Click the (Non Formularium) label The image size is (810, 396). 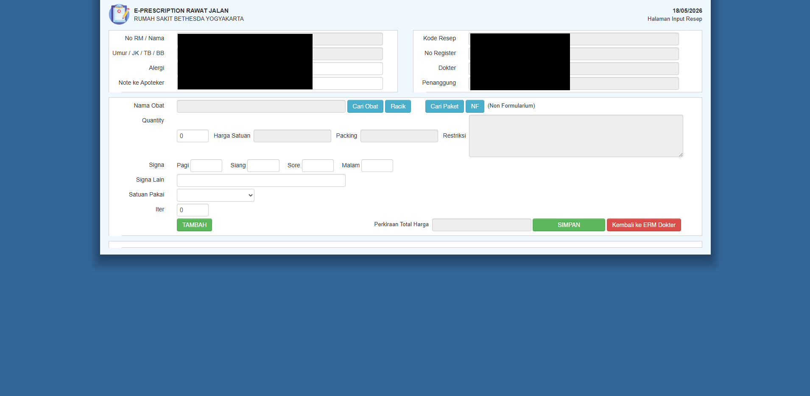(511, 106)
